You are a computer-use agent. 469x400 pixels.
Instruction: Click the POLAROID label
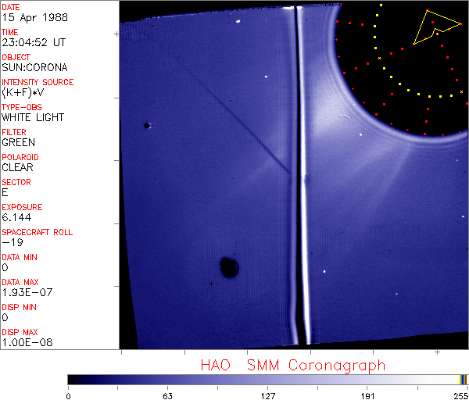pyautogui.click(x=20, y=157)
